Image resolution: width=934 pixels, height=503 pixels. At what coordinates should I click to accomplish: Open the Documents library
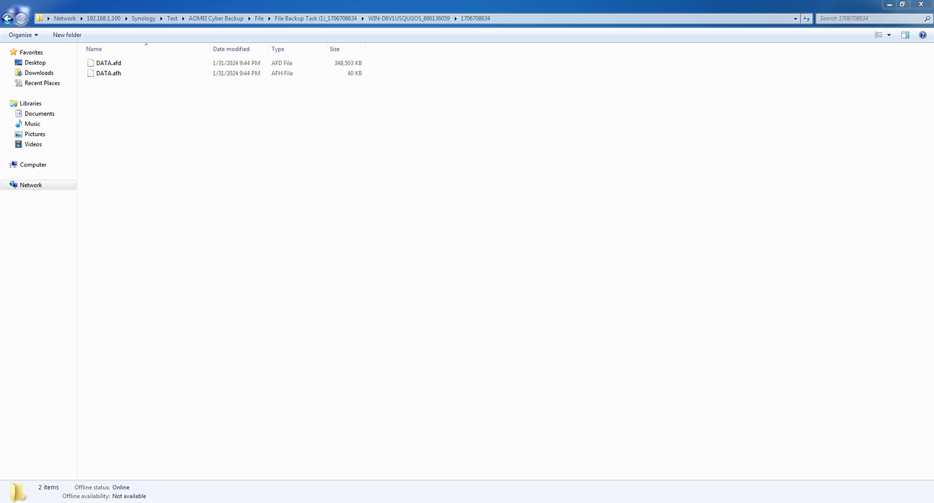40,114
